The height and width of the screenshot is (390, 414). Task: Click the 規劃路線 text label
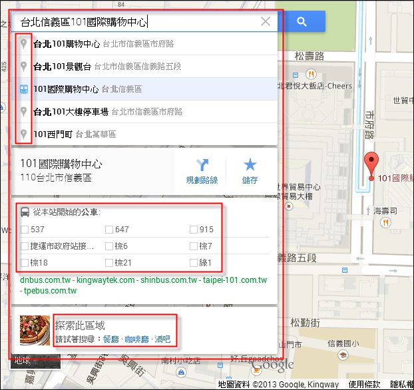[x=202, y=180]
